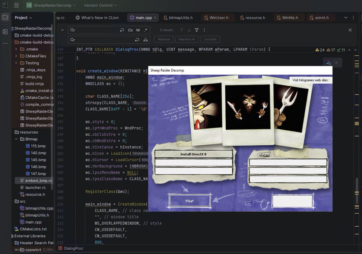
Task: Open the Project tool window folder icon
Action: point(5,17)
